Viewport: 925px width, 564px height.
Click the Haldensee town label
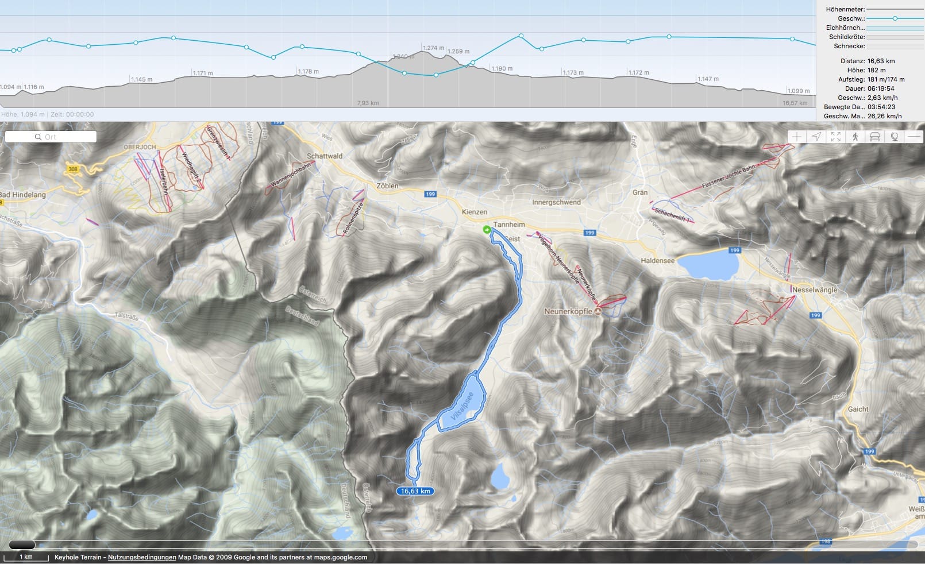point(658,261)
